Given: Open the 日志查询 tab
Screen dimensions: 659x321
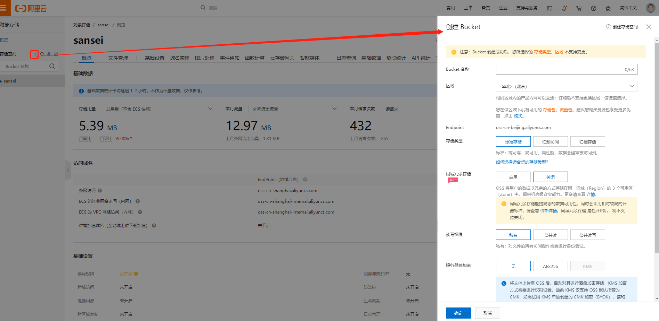Looking at the screenshot, I should point(346,58).
